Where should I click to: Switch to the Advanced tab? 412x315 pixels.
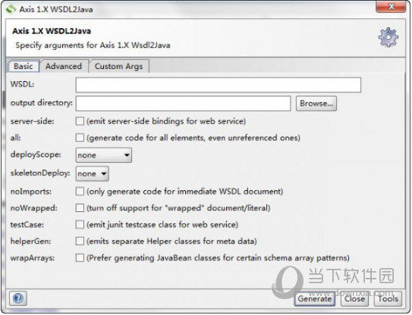pos(64,66)
